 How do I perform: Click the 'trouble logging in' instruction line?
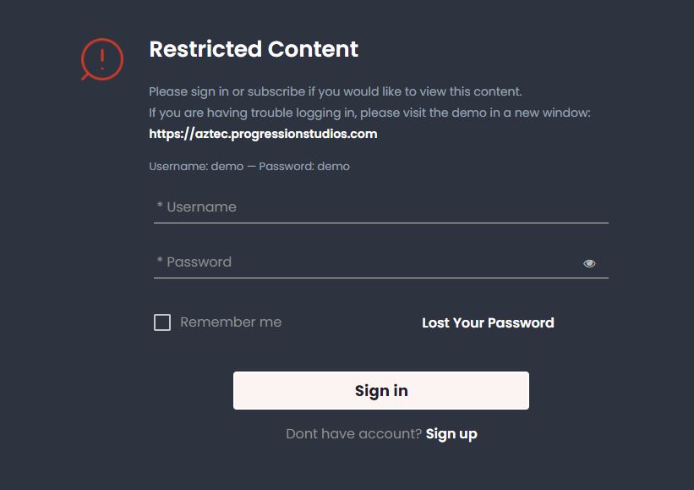pos(369,113)
